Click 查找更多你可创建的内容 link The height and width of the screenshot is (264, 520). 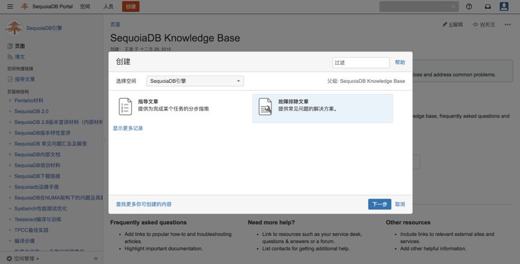144,204
